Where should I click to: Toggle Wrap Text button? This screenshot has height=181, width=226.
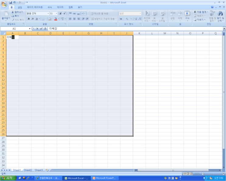pyautogui.click(x=99, y=14)
